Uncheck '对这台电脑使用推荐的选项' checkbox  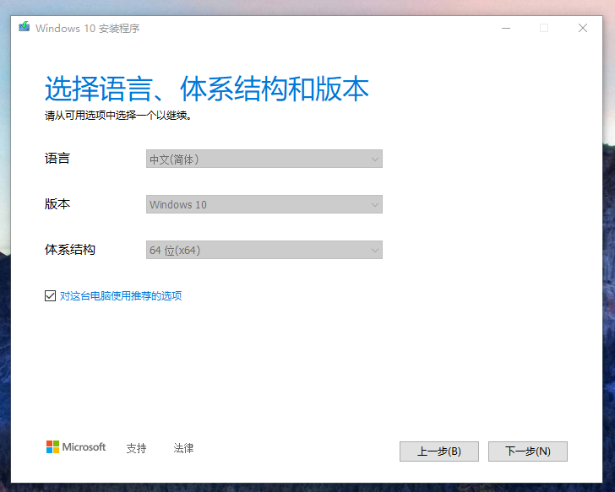50,295
